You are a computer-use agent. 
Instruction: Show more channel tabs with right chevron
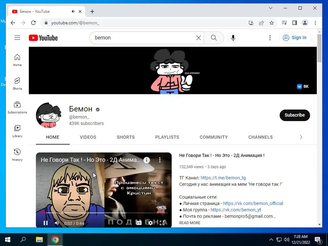click(x=301, y=137)
